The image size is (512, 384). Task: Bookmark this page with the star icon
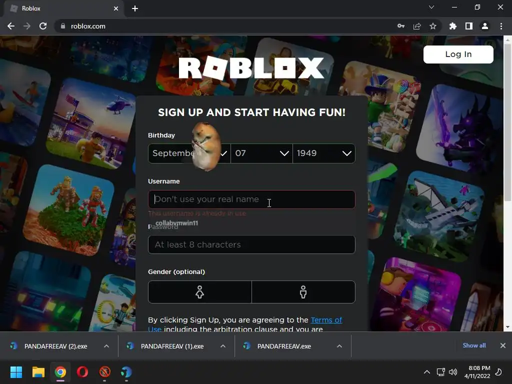433,26
